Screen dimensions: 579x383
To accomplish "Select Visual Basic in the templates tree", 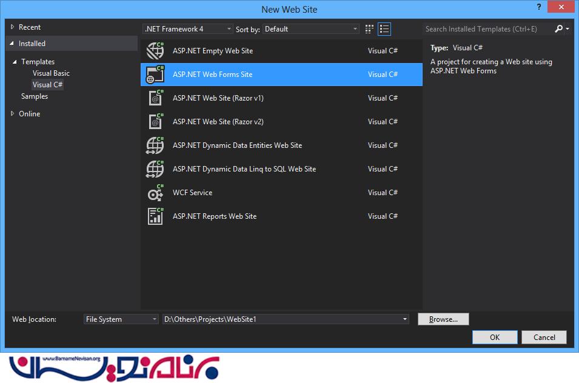I will click(51, 73).
